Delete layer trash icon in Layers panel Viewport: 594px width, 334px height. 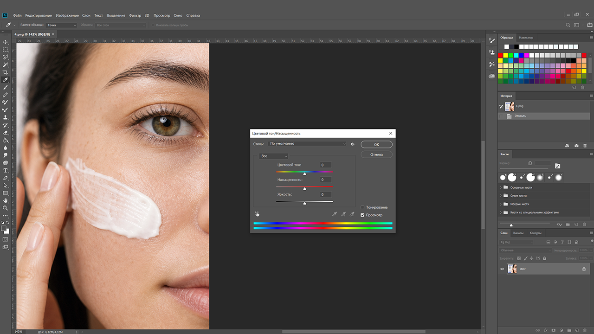coord(585,330)
